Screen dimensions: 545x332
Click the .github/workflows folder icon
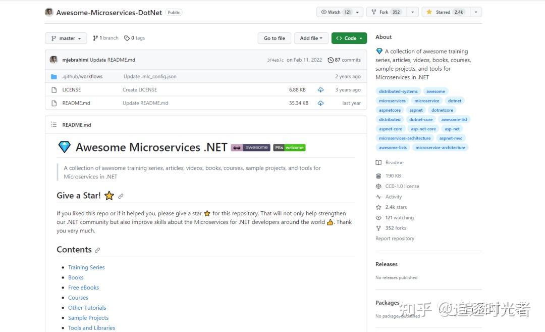coord(54,77)
